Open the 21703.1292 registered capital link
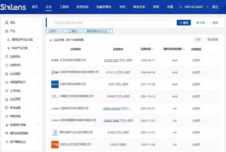 (111, 60)
